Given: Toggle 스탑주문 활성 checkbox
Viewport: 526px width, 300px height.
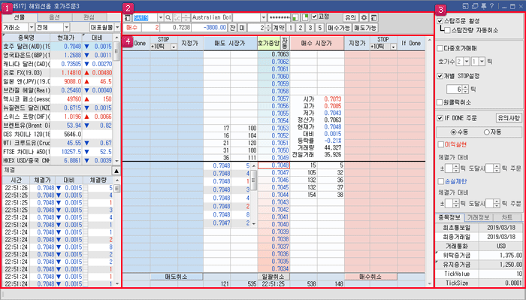Looking at the screenshot, I should [x=440, y=21].
